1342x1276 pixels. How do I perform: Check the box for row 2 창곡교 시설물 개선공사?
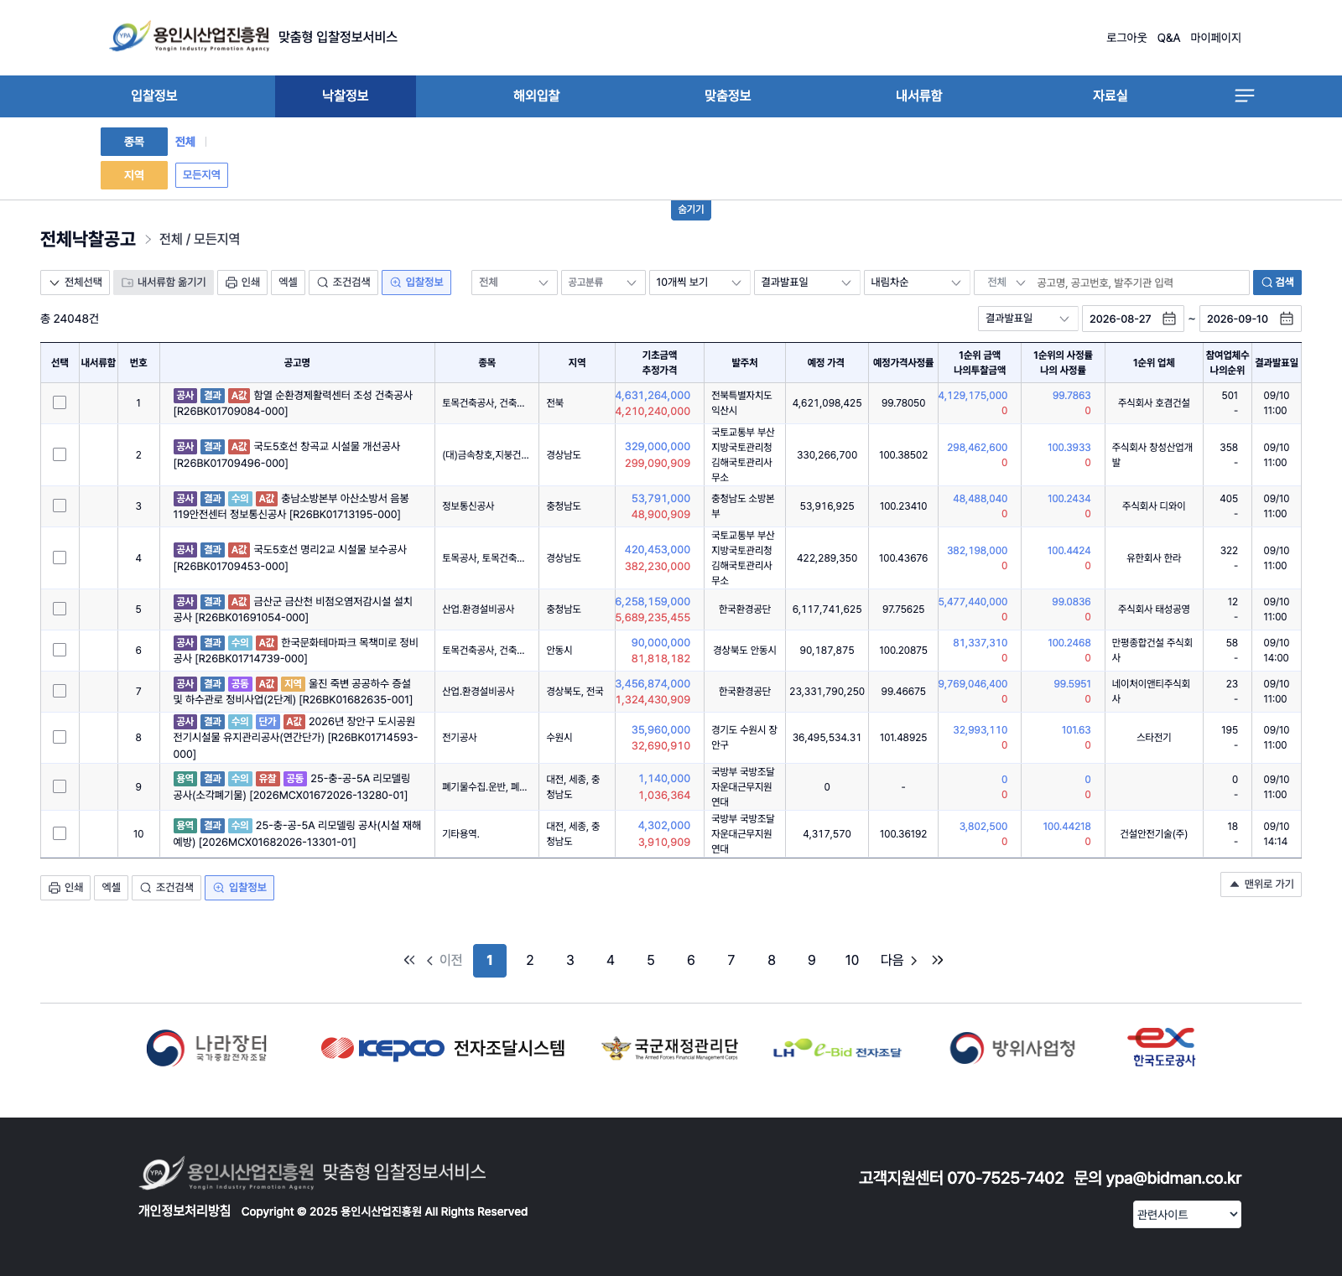point(60,454)
